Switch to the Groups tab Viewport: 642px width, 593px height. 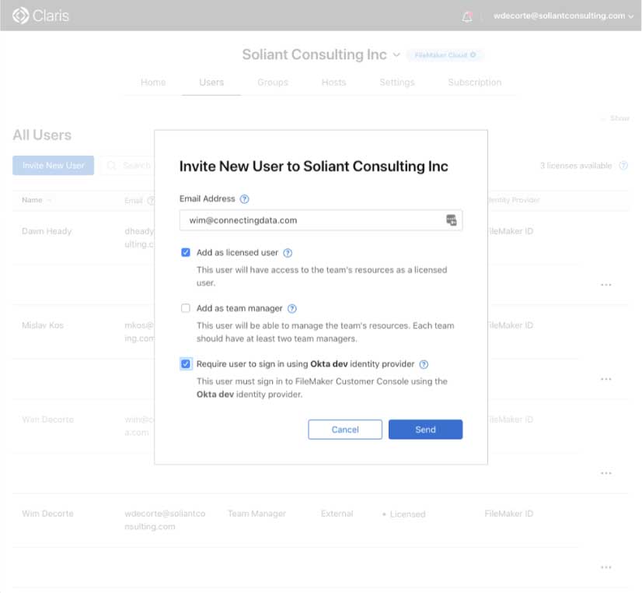click(x=273, y=82)
